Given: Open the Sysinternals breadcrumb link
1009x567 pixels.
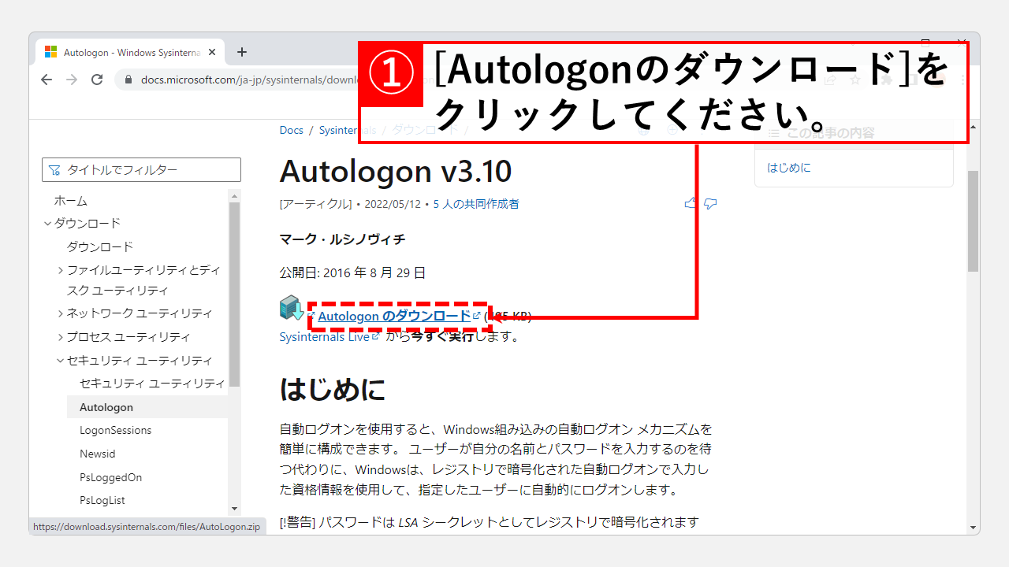Looking at the screenshot, I should point(348,130).
